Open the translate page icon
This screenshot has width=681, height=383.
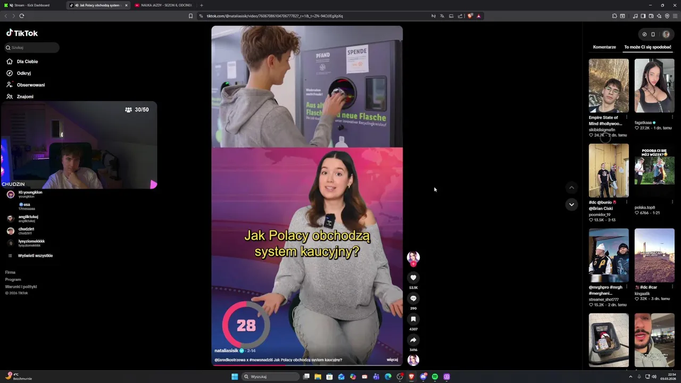click(442, 16)
